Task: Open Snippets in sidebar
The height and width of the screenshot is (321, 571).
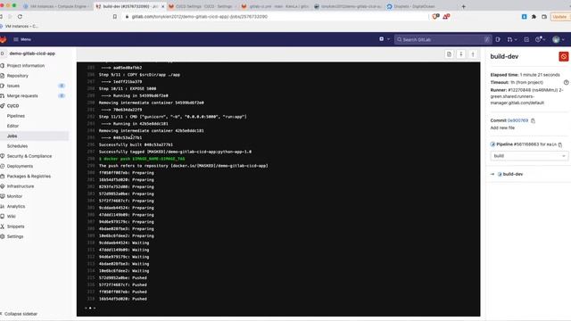Action: (16, 226)
